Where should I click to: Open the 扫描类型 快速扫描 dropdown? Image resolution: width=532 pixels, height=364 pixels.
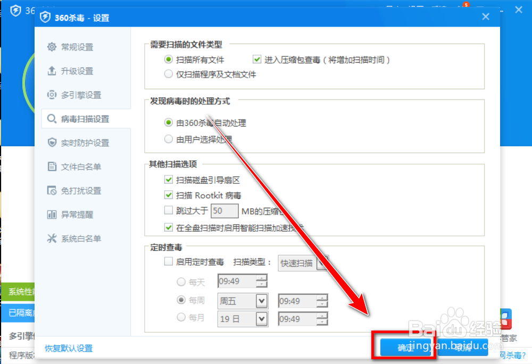303,263
